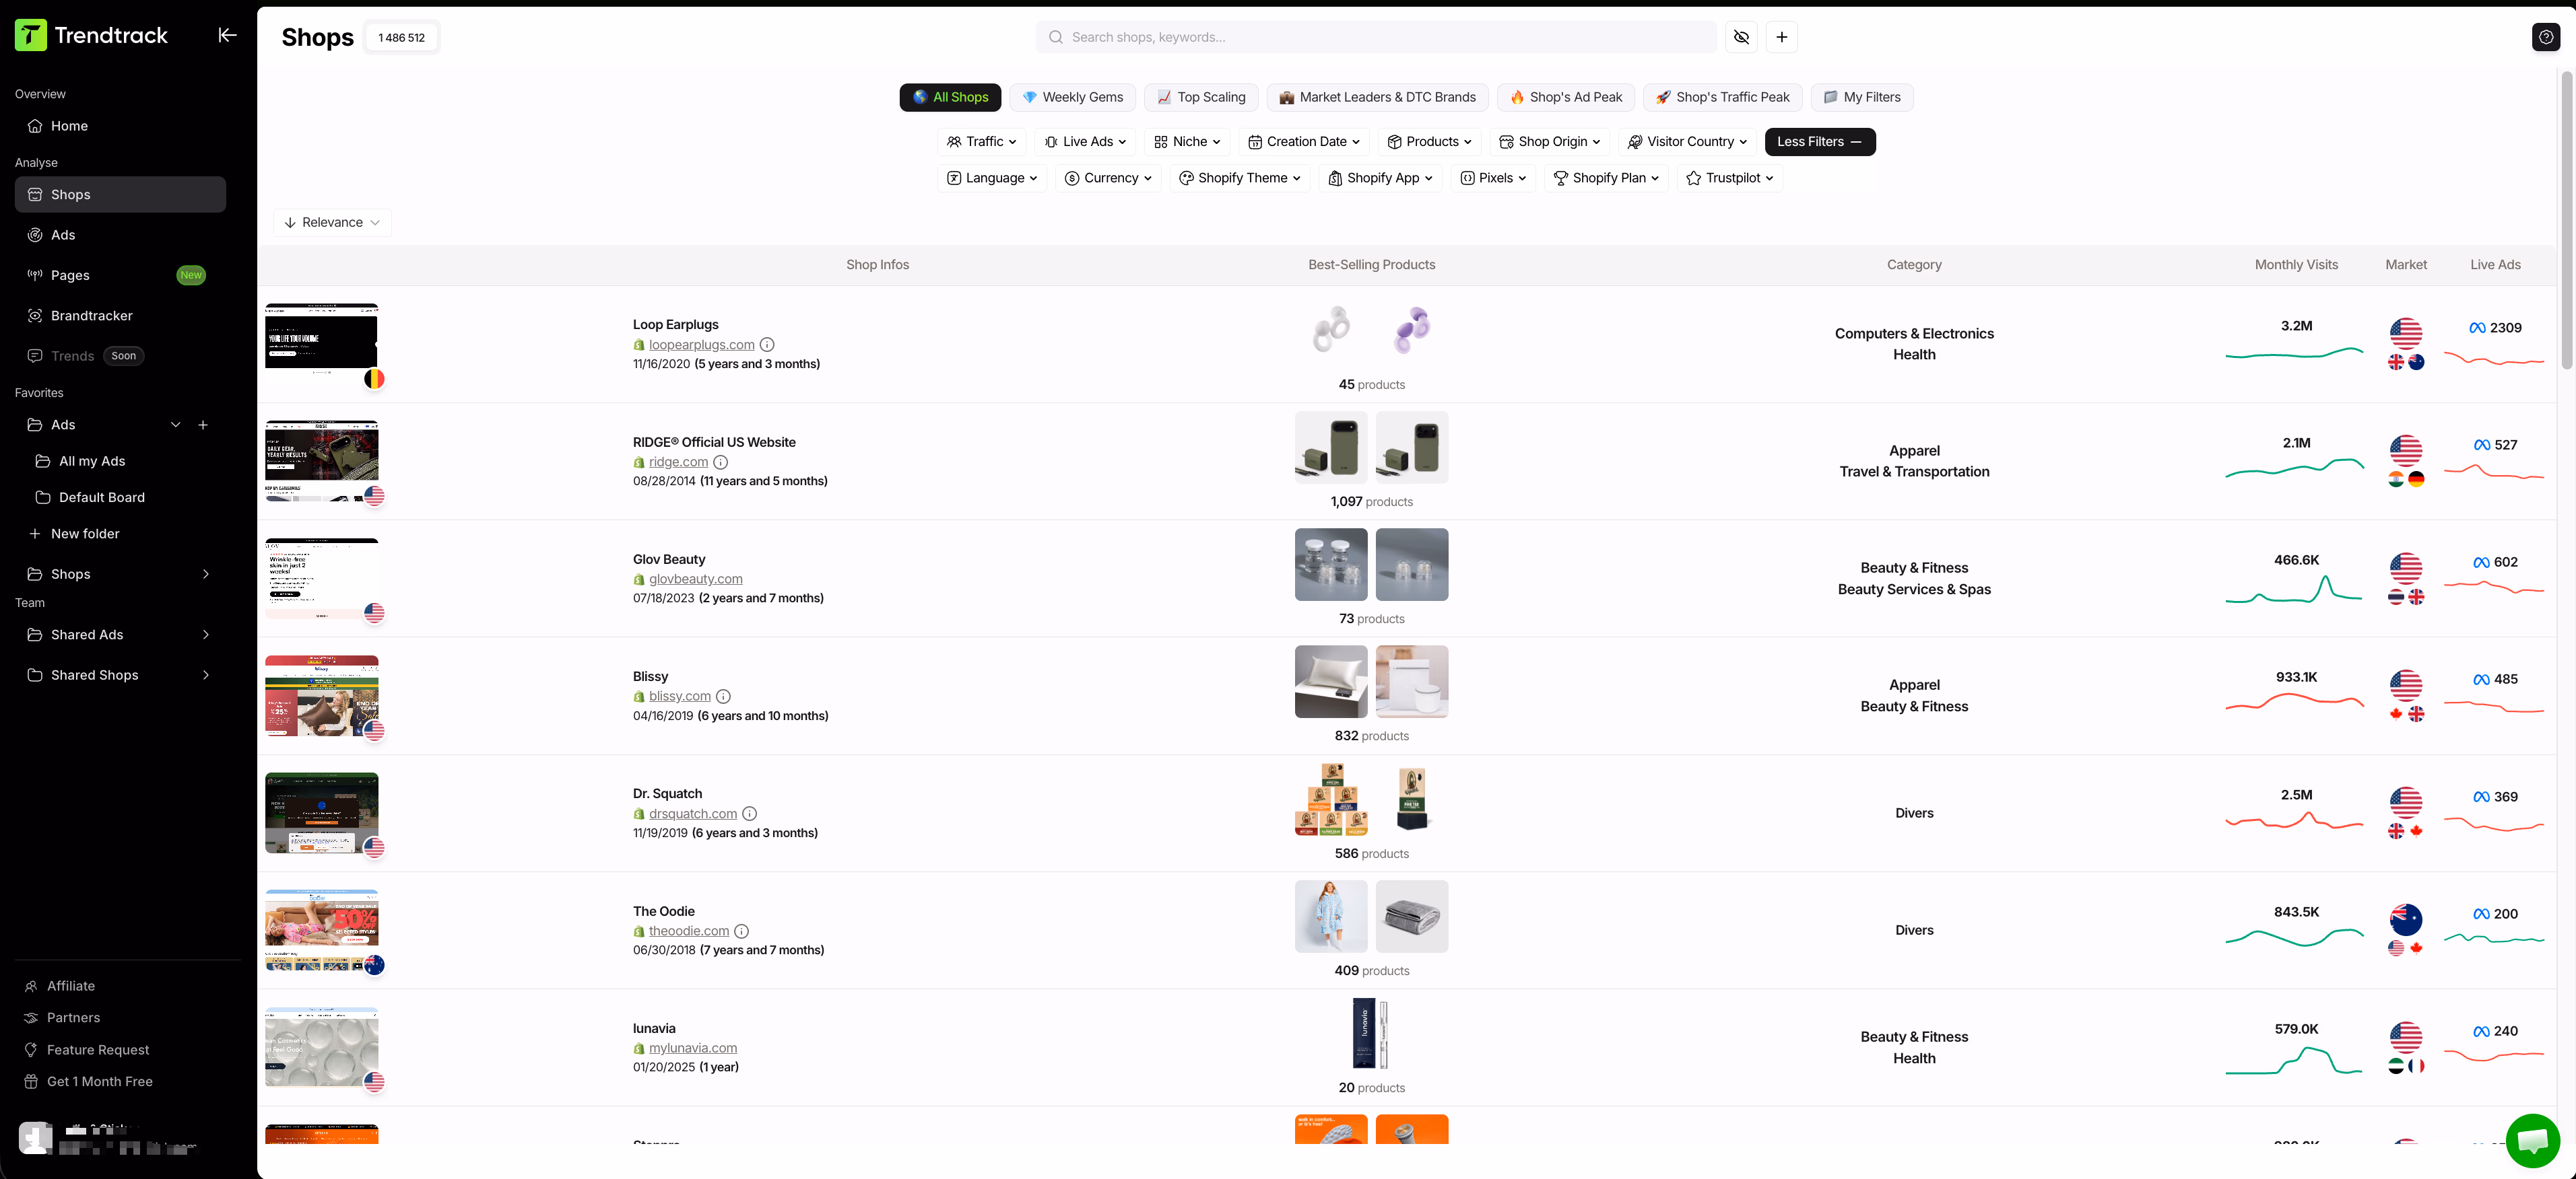Open the Dr. Squatch shop thumbnail
This screenshot has width=2576, height=1179.
(x=321, y=812)
